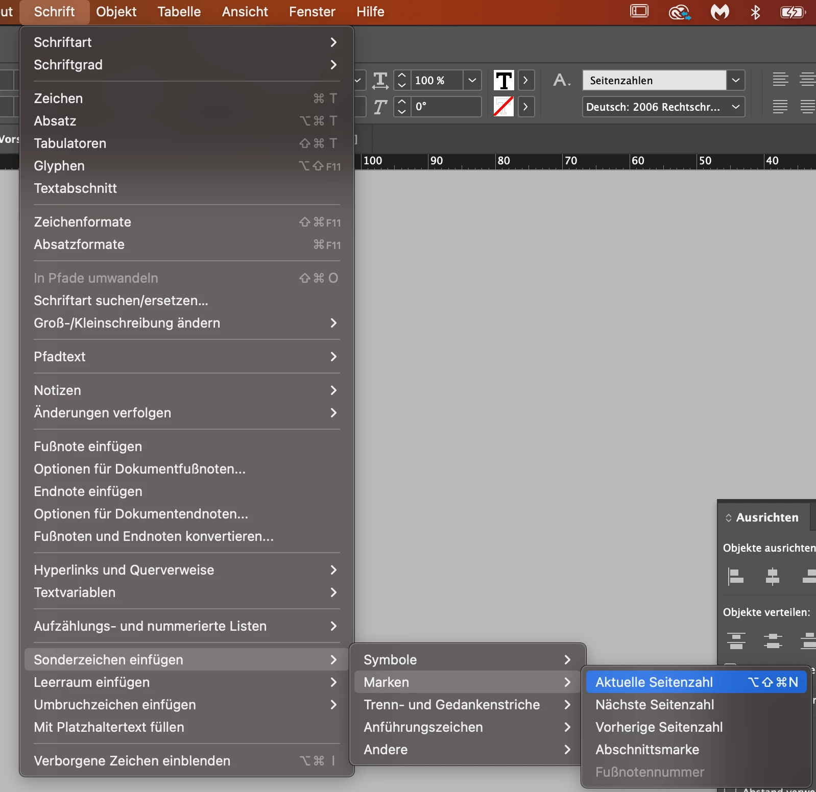This screenshot has height=792, width=816.
Task: Open the Hilfe menu
Action: [x=370, y=12]
